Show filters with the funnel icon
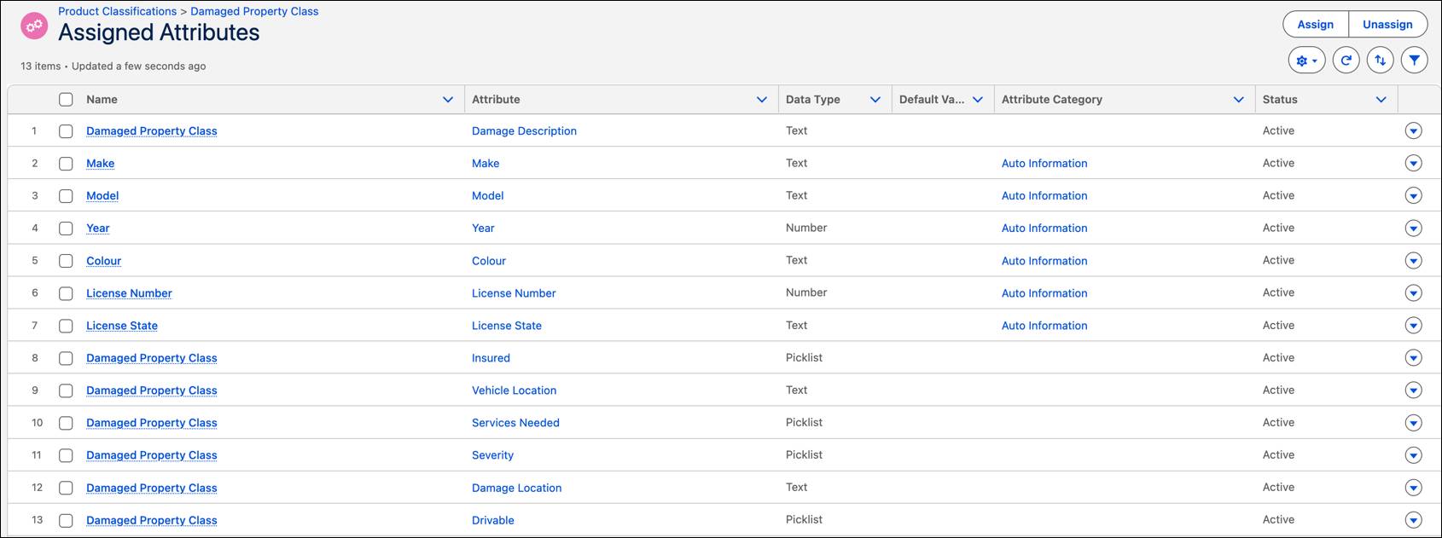1442x538 pixels. coord(1414,61)
